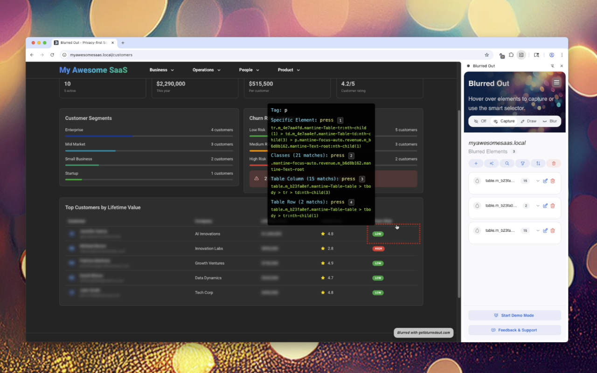Open the Blurred Out hamburger menu

(556, 83)
